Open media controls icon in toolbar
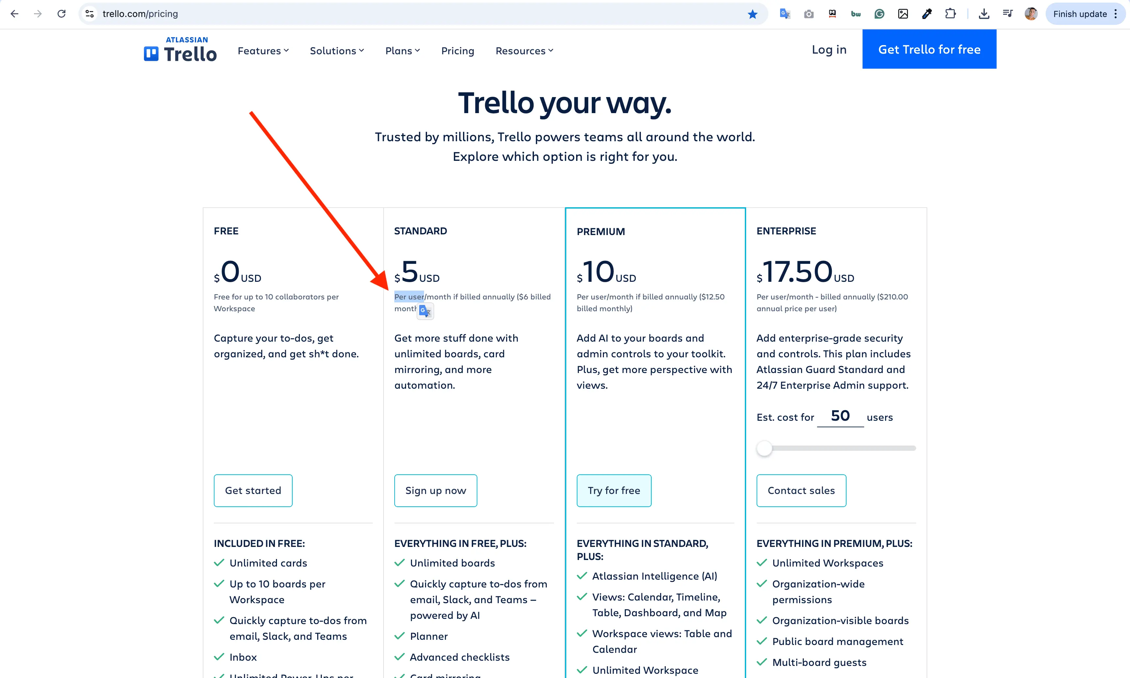1130x678 pixels. 1007,14
